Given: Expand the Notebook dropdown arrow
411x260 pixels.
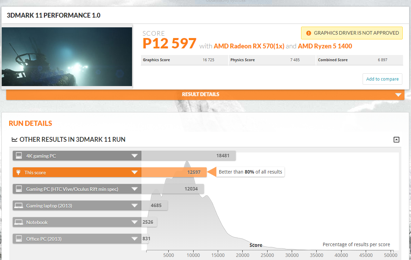Looking at the screenshot, I should [x=134, y=222].
